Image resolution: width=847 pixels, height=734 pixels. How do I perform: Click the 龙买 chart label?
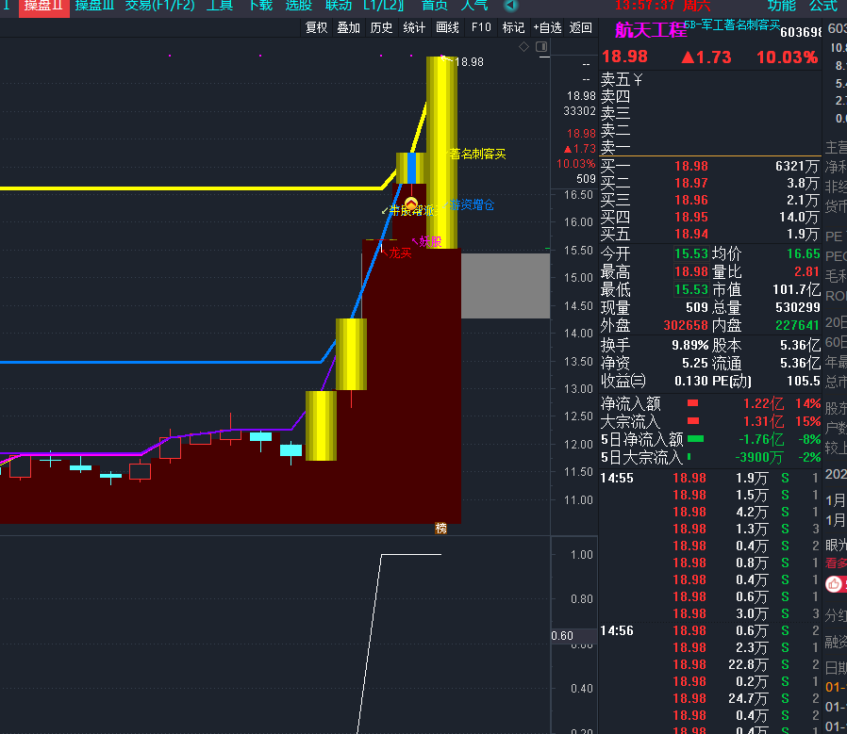click(400, 253)
